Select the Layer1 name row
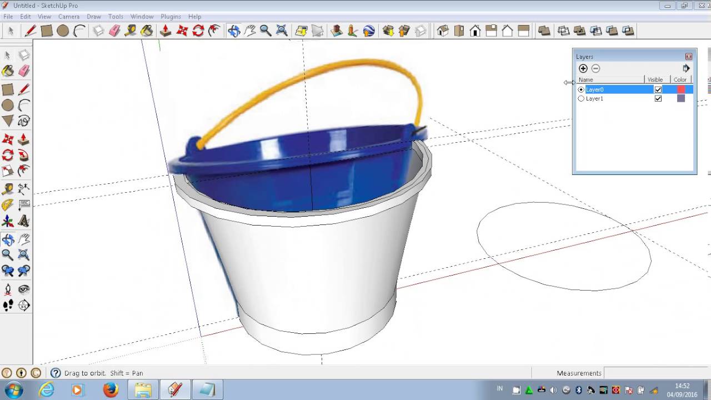Image resolution: width=711 pixels, height=400 pixels. (x=594, y=98)
